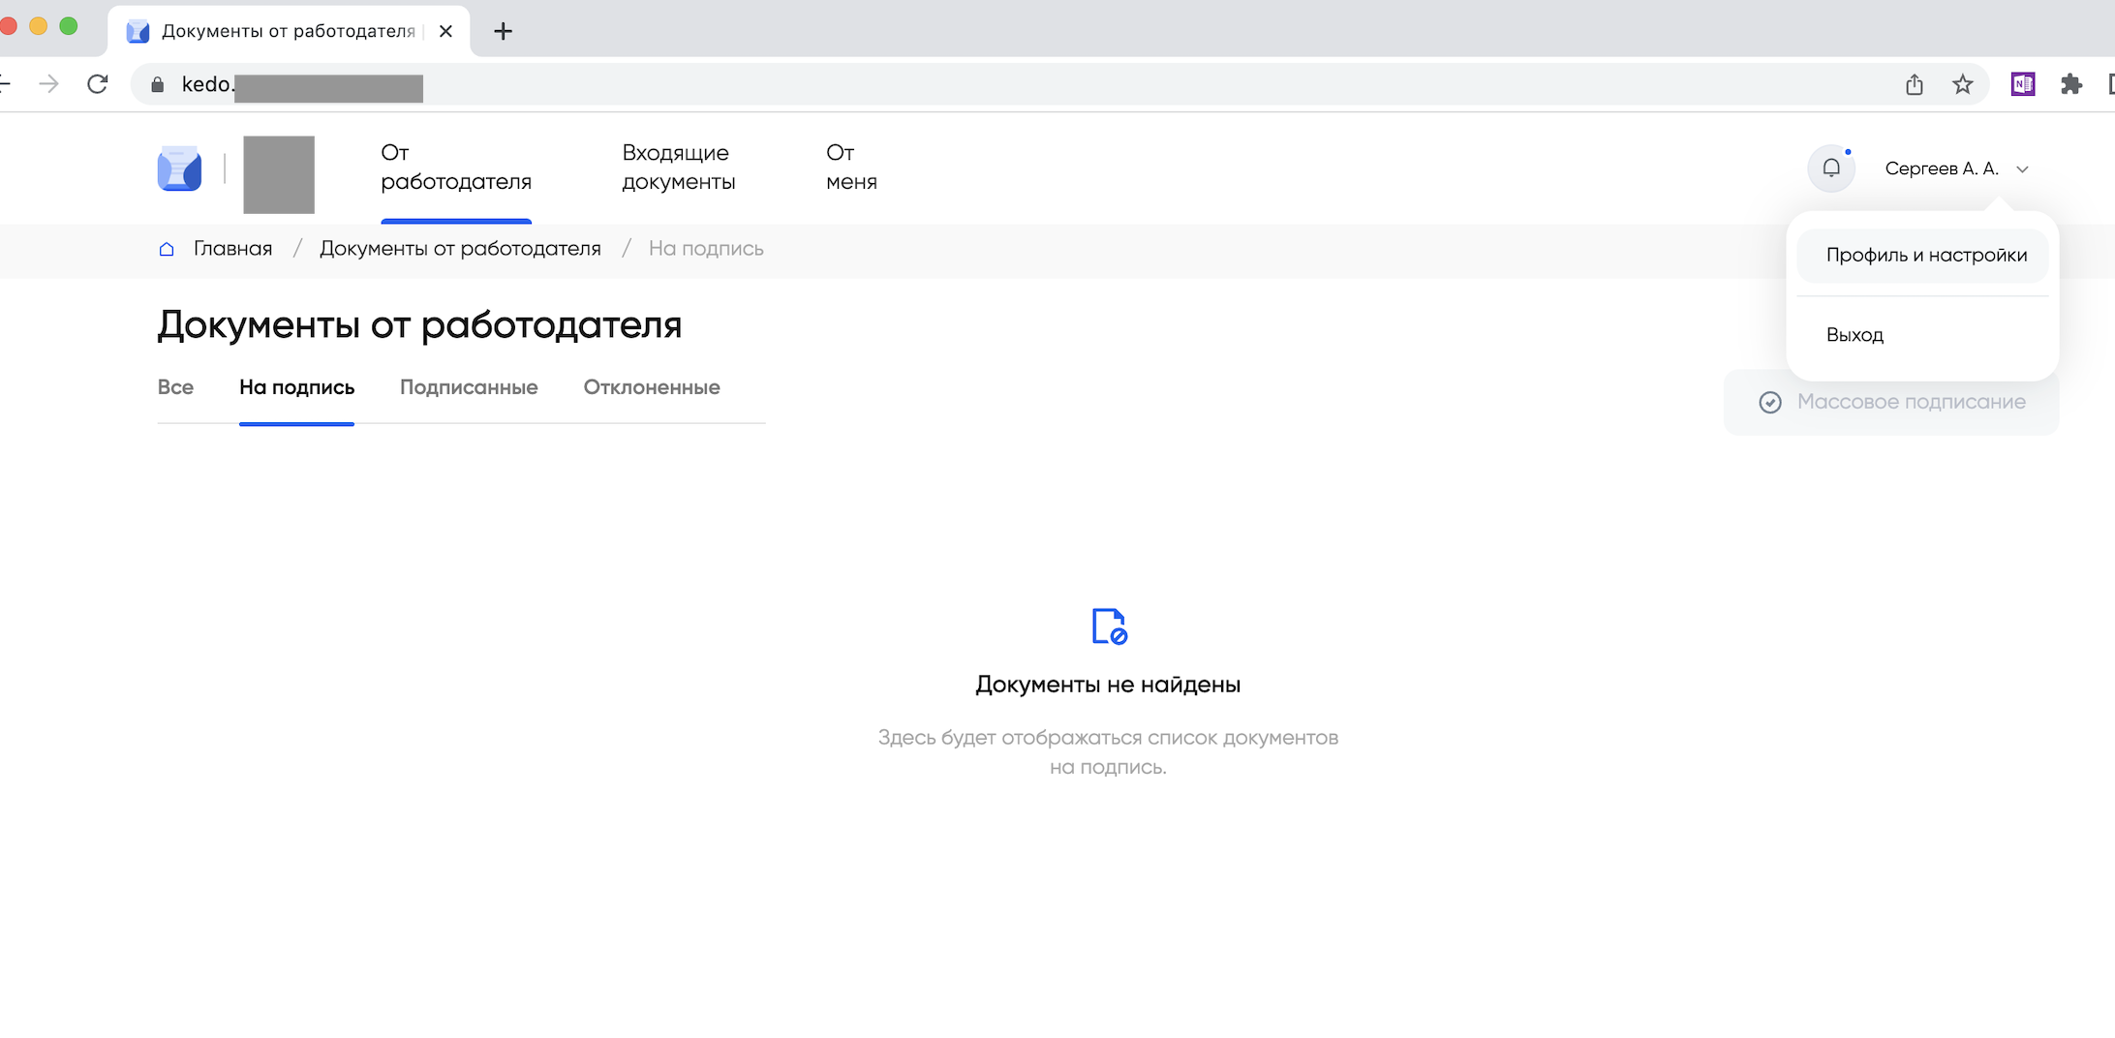2115x1038 pixels.
Task: Open the OneNote extension icon
Action: [2022, 84]
